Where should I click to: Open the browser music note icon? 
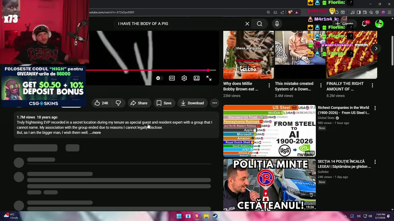coord(353,12)
